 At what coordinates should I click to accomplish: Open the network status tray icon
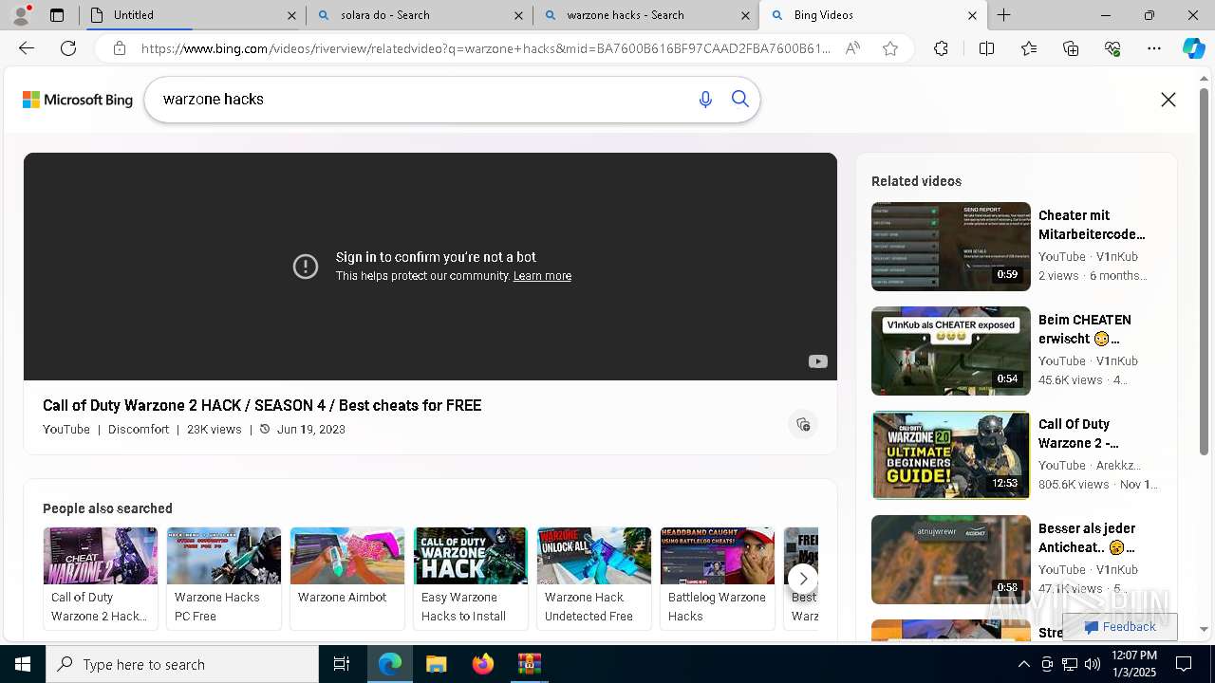coord(1070,664)
